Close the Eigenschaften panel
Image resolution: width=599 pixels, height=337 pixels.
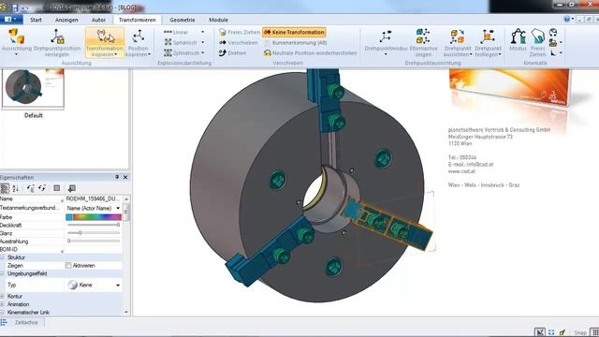pyautogui.click(x=125, y=177)
